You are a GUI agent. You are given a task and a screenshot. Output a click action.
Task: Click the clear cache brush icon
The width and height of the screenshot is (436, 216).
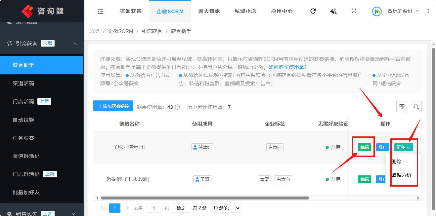point(333,11)
